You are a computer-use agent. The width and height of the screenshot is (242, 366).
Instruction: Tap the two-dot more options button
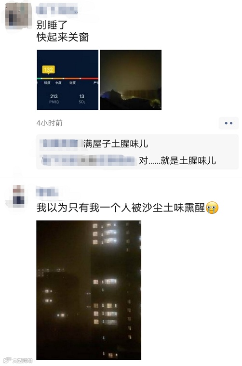229,123
